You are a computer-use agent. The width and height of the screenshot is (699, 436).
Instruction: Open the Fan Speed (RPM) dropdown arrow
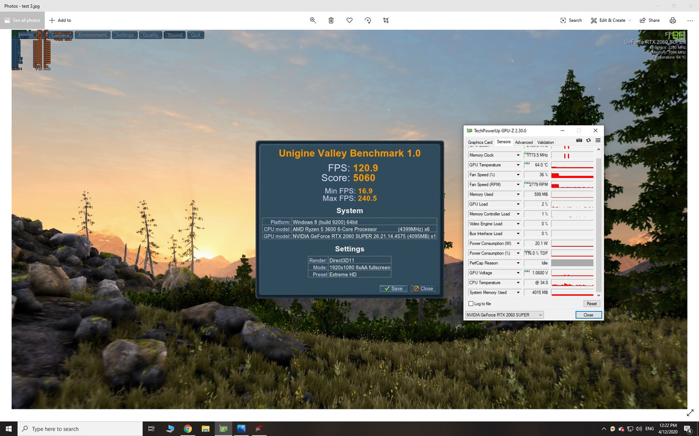click(518, 185)
